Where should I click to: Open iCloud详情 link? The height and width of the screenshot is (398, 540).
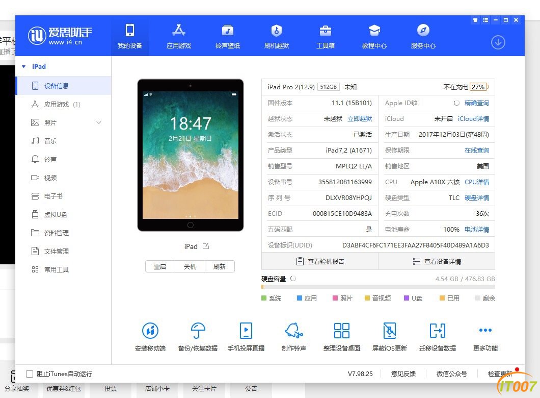pos(473,119)
